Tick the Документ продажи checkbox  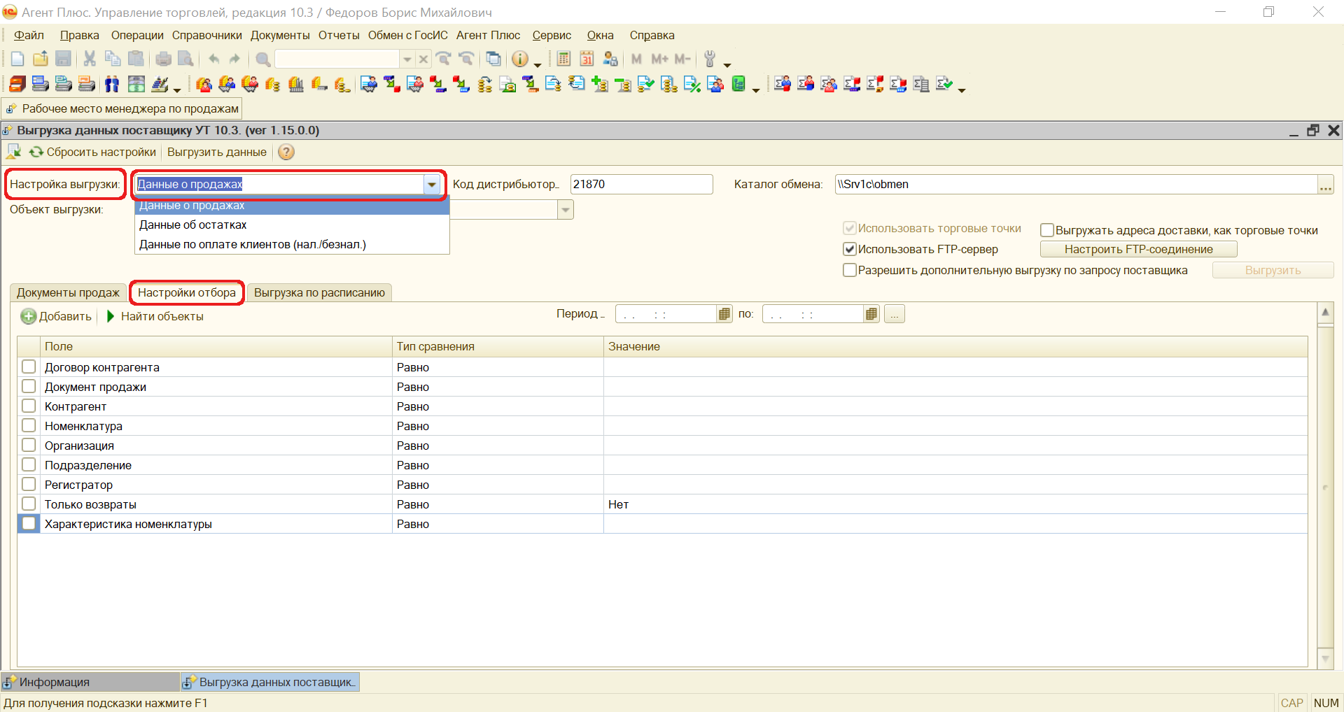[x=29, y=386]
